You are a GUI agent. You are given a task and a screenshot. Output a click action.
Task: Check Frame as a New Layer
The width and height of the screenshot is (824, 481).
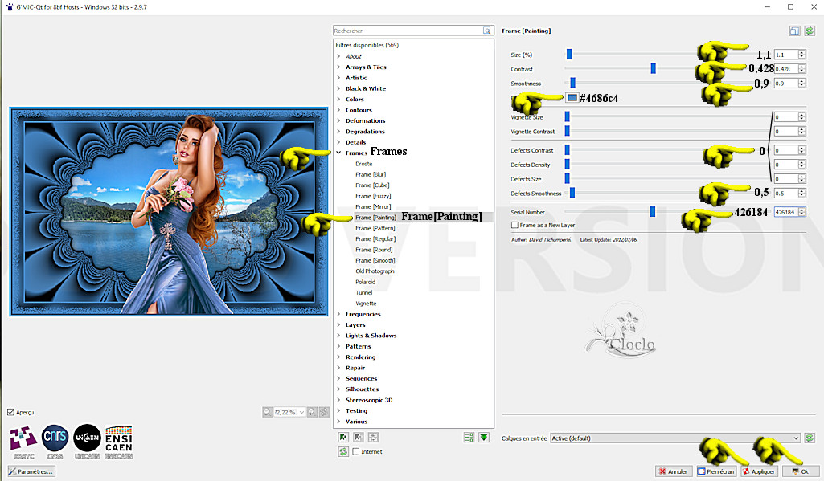click(514, 226)
